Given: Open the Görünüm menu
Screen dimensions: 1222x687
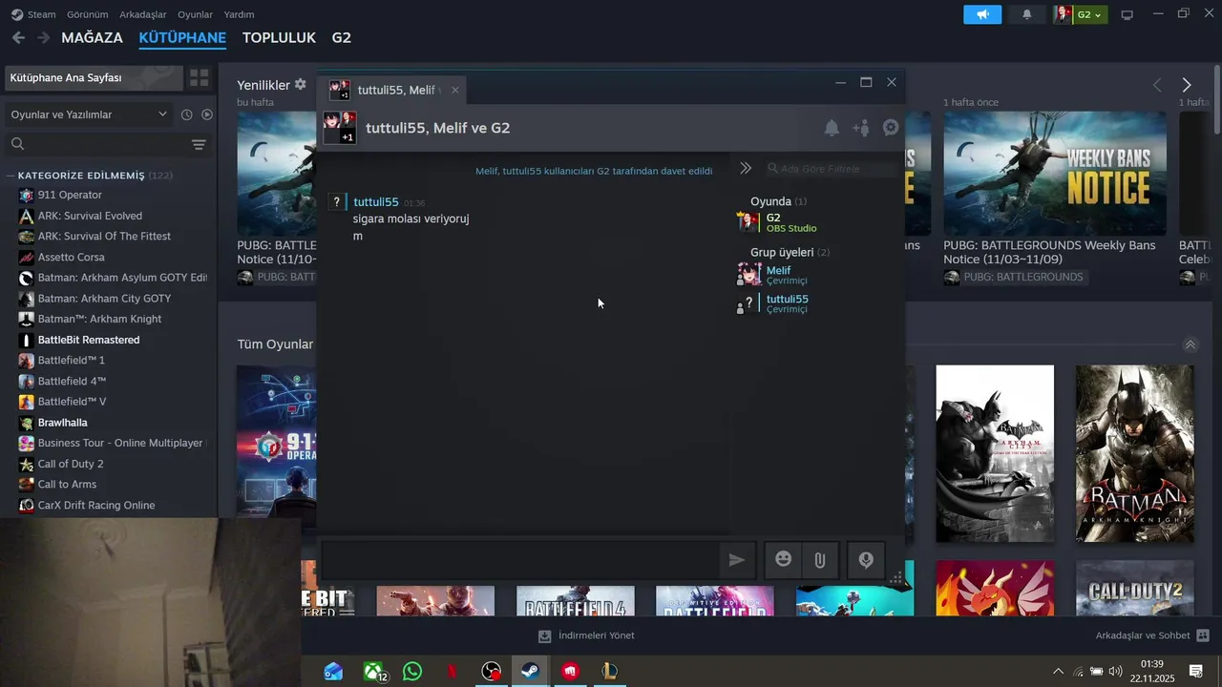Looking at the screenshot, I should [87, 14].
